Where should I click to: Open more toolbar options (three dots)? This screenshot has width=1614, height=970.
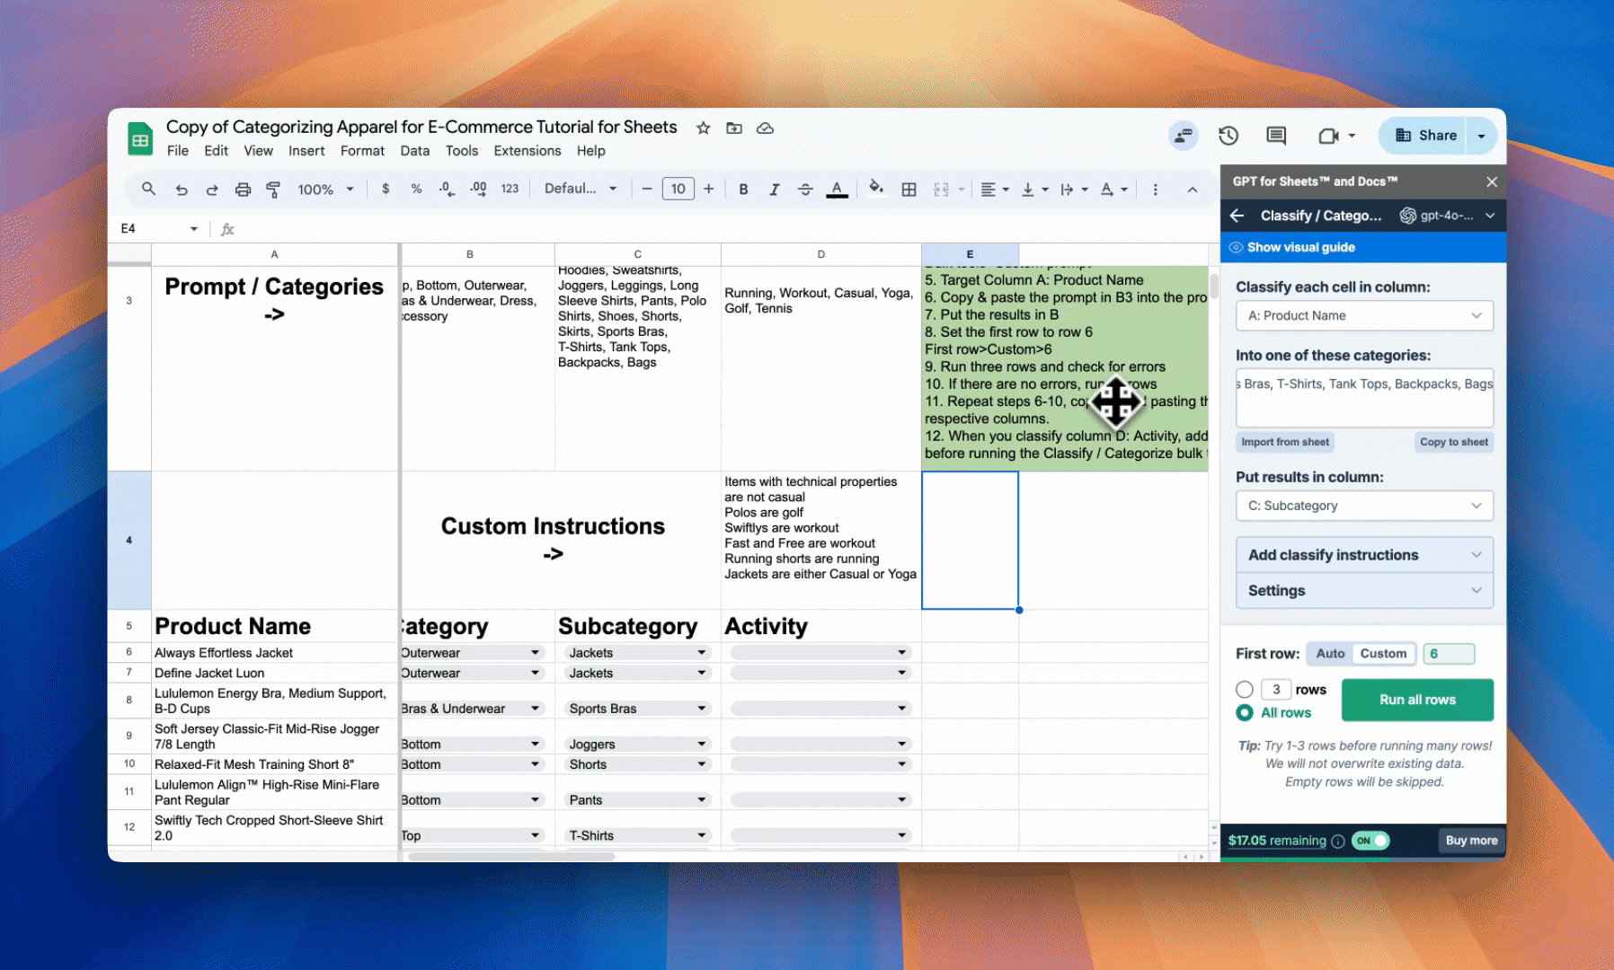tap(1156, 189)
